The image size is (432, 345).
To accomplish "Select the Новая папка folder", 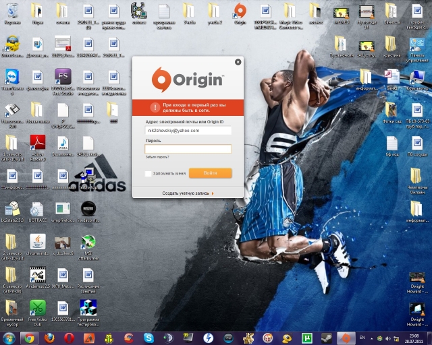I will click(38, 113).
